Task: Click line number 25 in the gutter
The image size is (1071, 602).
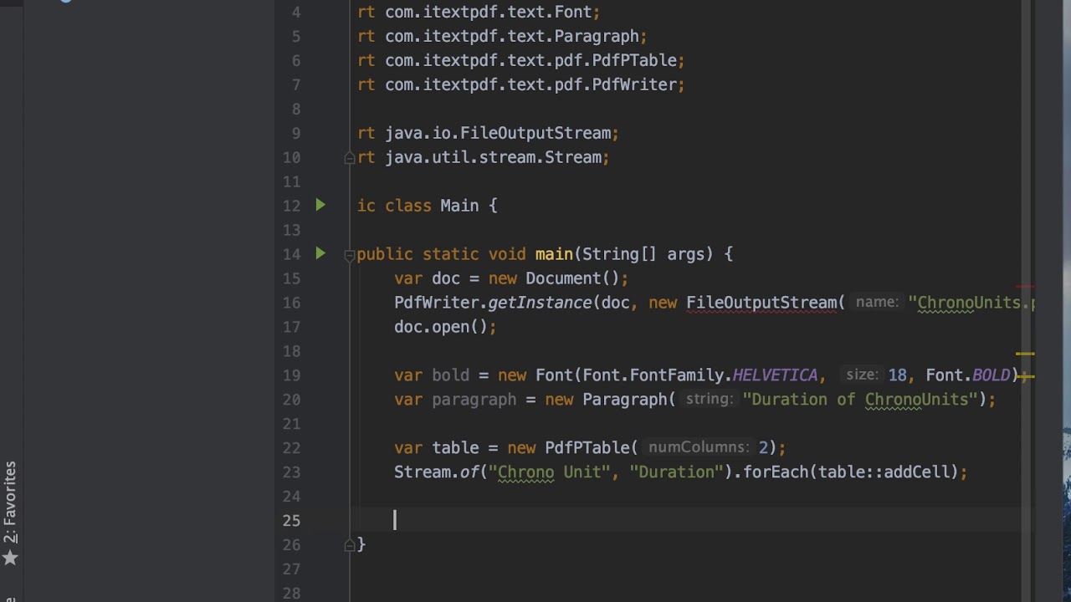Action: pyautogui.click(x=290, y=521)
